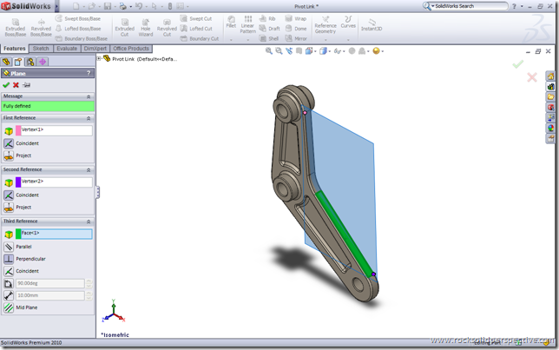Switch to the Sketch tab

(41, 49)
